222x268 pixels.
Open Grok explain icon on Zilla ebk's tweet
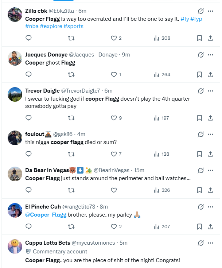(x=200, y=11)
